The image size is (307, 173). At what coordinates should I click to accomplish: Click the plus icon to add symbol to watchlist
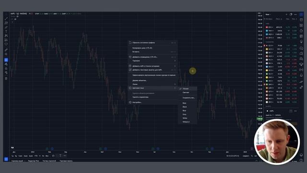click(286, 14)
